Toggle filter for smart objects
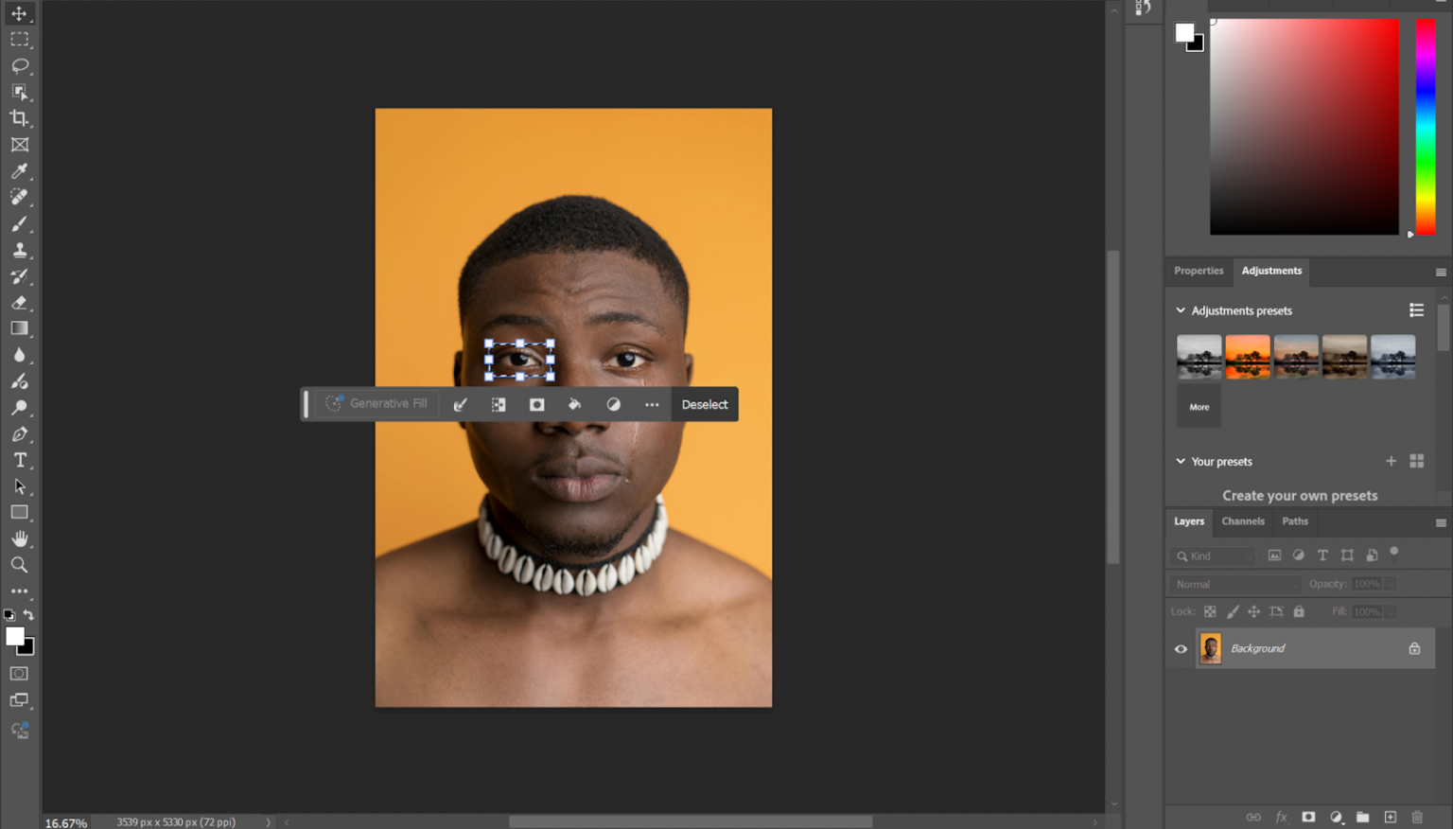1453x829 pixels. [1372, 556]
